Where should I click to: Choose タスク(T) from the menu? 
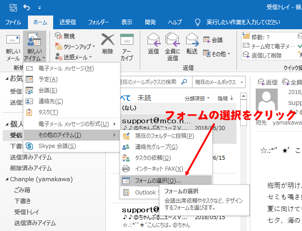[71, 112]
